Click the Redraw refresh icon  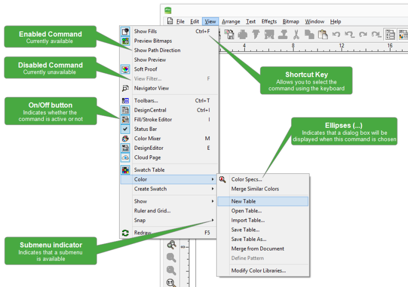(125, 233)
